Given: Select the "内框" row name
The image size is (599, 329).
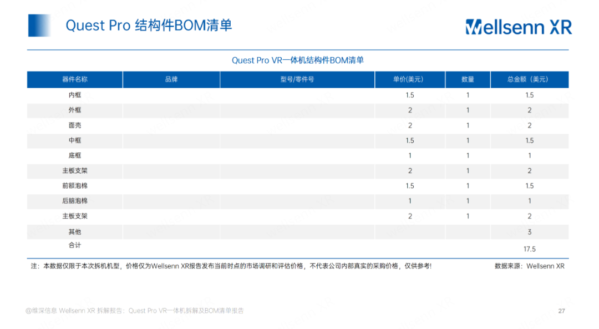Looking at the screenshot, I should click(x=75, y=95).
